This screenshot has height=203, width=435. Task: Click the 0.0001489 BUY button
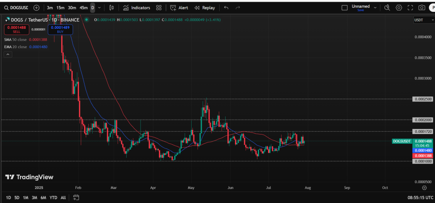coord(60,30)
